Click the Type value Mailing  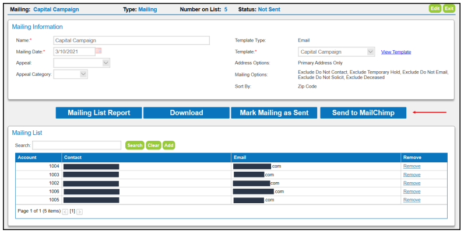[x=147, y=9]
